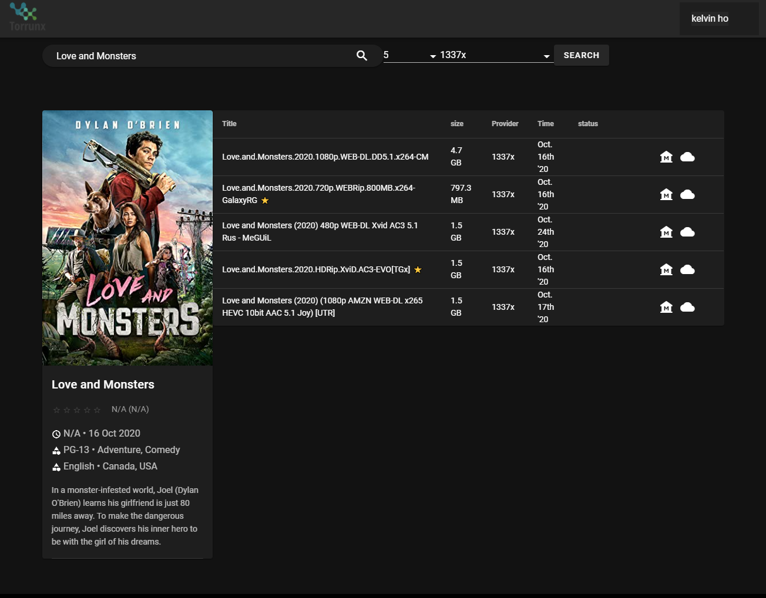The width and height of the screenshot is (766, 598).
Task: Select the 720p.WEBRip.800MB.x264-GalaxyRG title
Action: click(x=318, y=194)
